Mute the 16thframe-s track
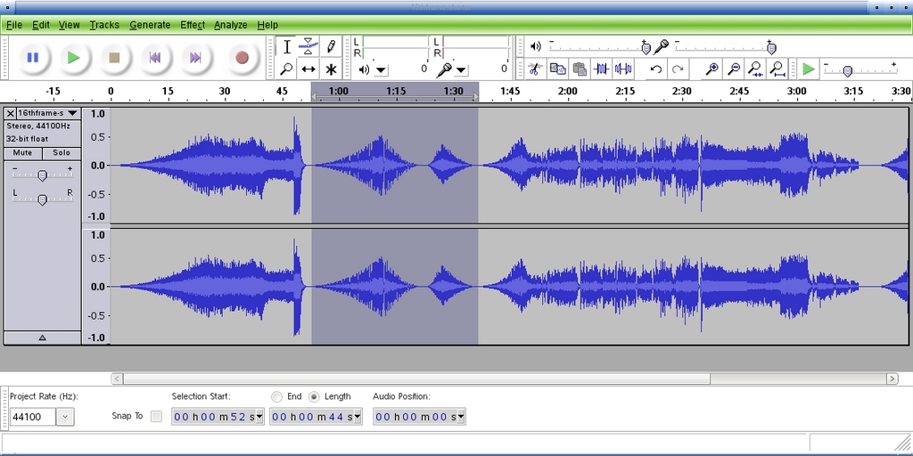Image resolution: width=913 pixels, height=456 pixels. pos(23,153)
